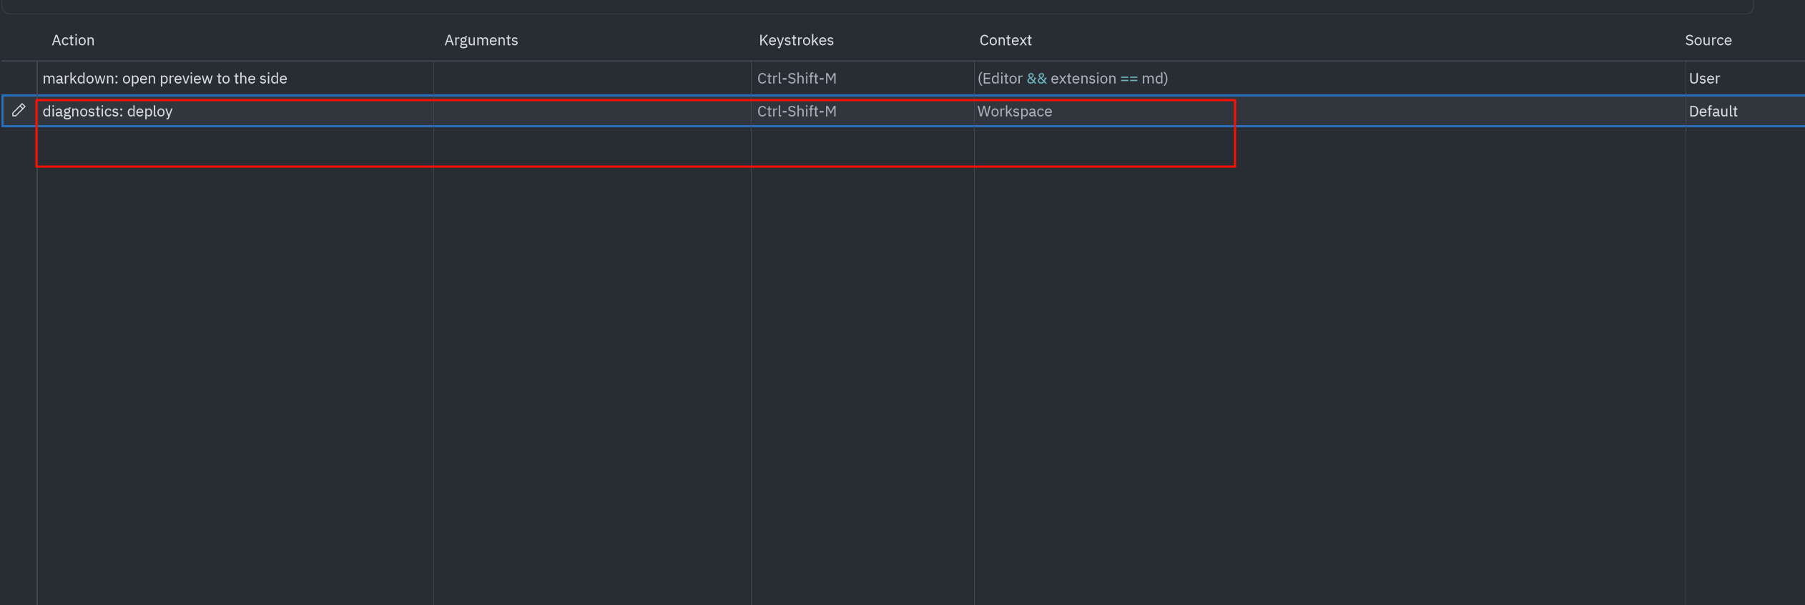Click the empty Arguments cell for markdown row
The height and width of the screenshot is (605, 1805).
point(592,79)
